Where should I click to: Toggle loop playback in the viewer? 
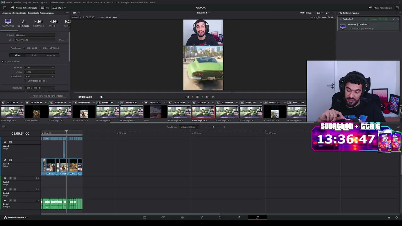click(x=214, y=97)
